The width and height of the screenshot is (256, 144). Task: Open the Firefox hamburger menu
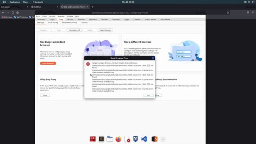(253, 12)
